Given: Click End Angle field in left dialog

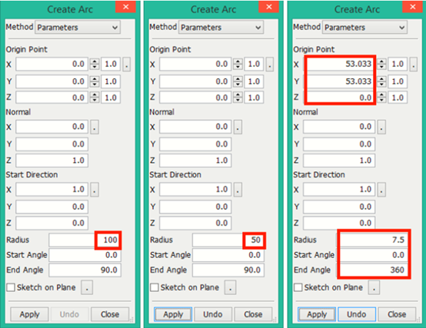Looking at the screenshot, I should coord(85,270).
